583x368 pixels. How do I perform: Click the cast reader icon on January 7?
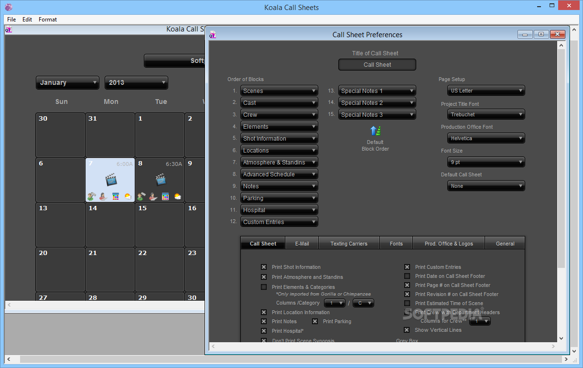(103, 196)
